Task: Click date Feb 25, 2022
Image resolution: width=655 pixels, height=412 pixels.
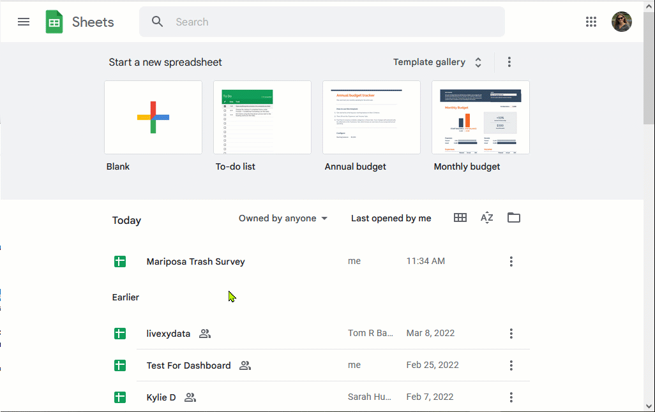Action: (432, 365)
